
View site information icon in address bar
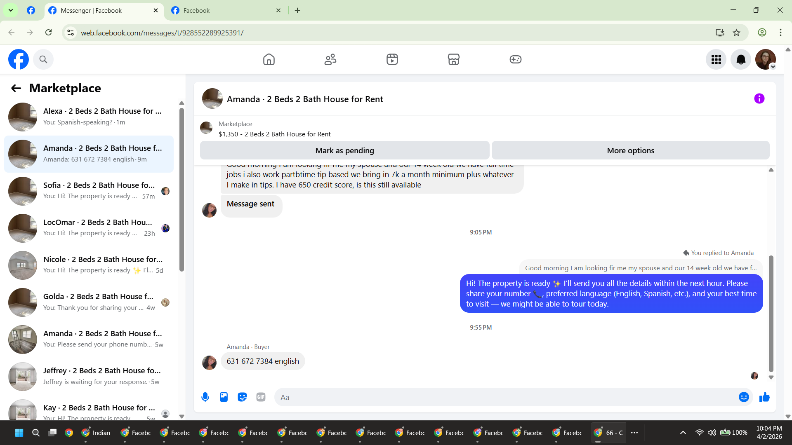click(71, 33)
